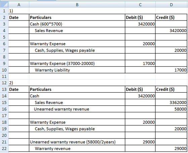Screen dimensions: 188x153
Task: Select debit value 20000 in row 6
Action: point(140,44)
